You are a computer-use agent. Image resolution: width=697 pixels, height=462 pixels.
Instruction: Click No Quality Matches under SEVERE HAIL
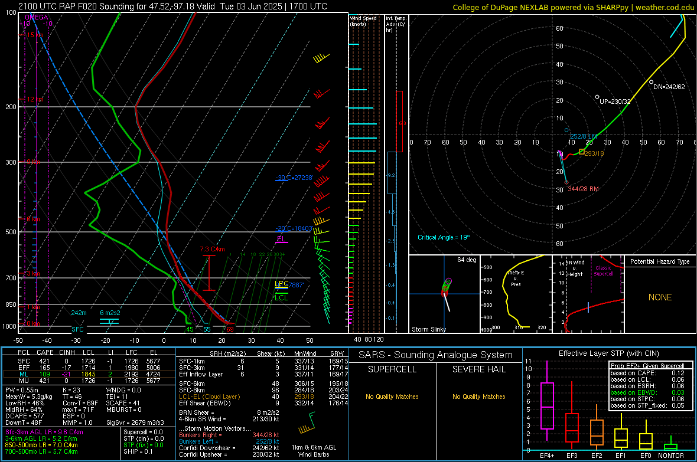(478, 397)
